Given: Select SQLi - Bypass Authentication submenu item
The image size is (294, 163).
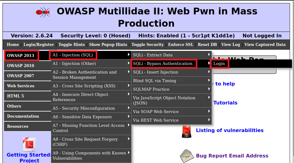Looking at the screenshot, I should click(171, 63).
